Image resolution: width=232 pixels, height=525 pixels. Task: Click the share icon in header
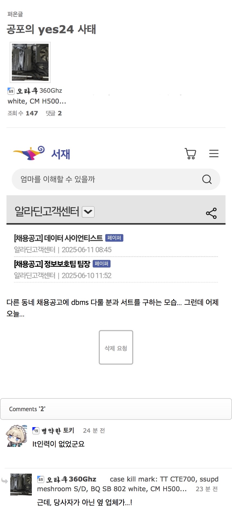click(211, 213)
